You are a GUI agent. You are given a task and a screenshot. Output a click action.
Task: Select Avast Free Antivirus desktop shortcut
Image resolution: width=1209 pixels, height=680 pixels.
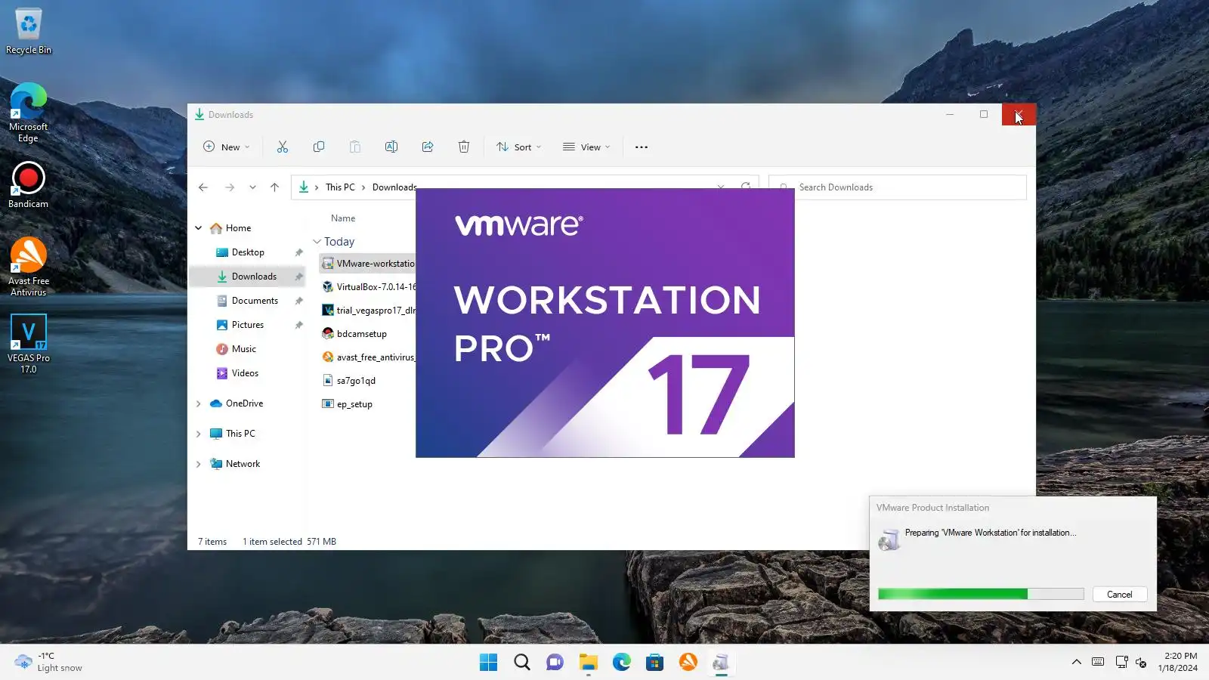coord(29,267)
